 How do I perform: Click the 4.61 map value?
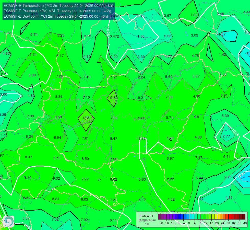pos(197,117)
